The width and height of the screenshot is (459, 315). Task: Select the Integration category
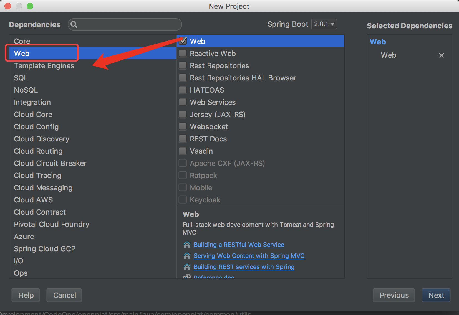tap(93, 102)
